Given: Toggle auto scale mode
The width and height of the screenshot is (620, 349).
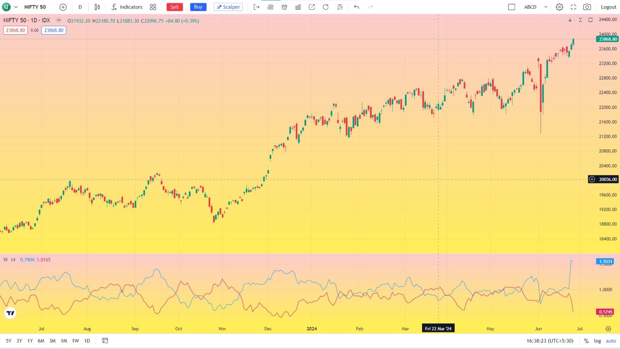Looking at the screenshot, I should click(611, 341).
